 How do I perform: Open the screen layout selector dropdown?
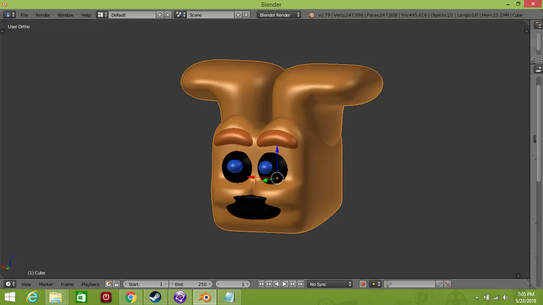click(x=102, y=15)
